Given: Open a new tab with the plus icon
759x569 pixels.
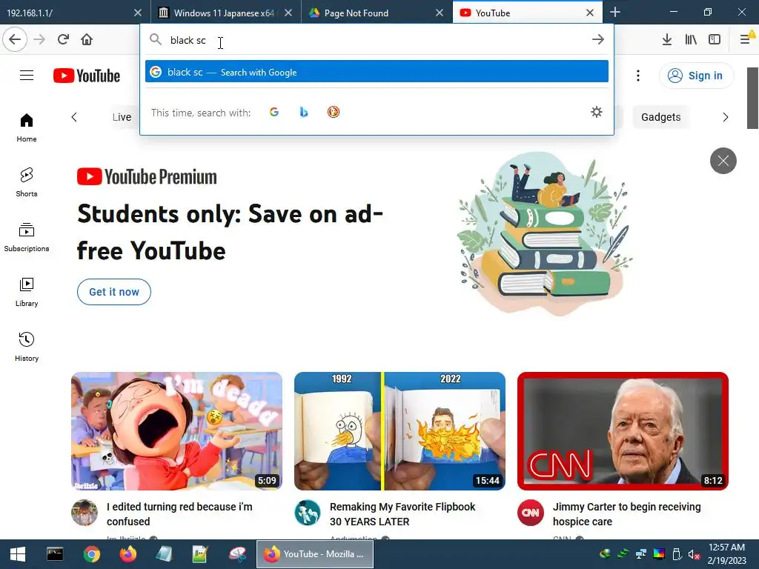Looking at the screenshot, I should click(614, 13).
